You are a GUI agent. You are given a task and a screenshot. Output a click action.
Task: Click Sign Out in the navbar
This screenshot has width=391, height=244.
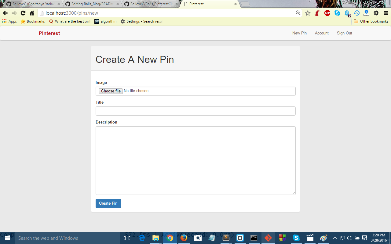345,33
